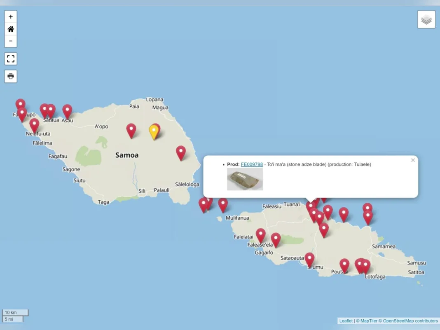Viewport: 440px width, 330px height.
Task: Open the FE009798 object link
Action: point(252,164)
